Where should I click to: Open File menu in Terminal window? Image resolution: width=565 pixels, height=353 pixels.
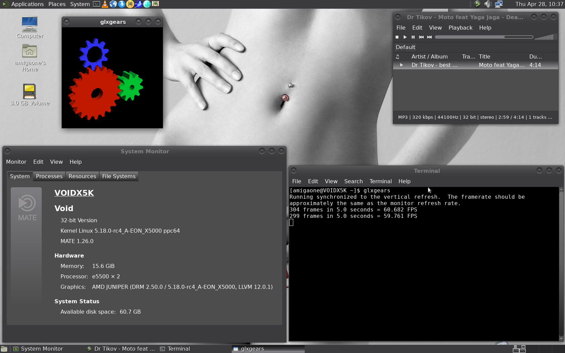coord(297,181)
